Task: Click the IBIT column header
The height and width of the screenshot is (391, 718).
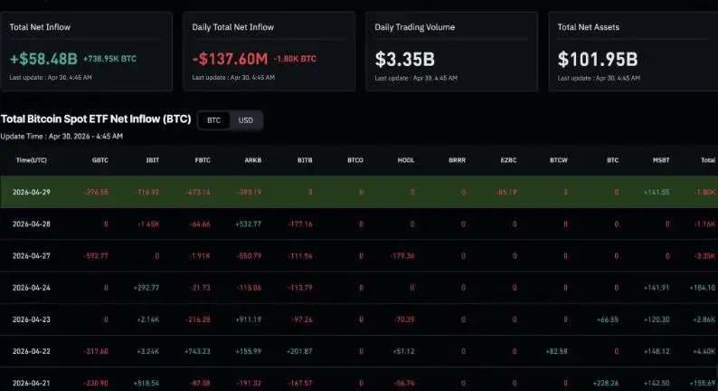Action: [153, 160]
